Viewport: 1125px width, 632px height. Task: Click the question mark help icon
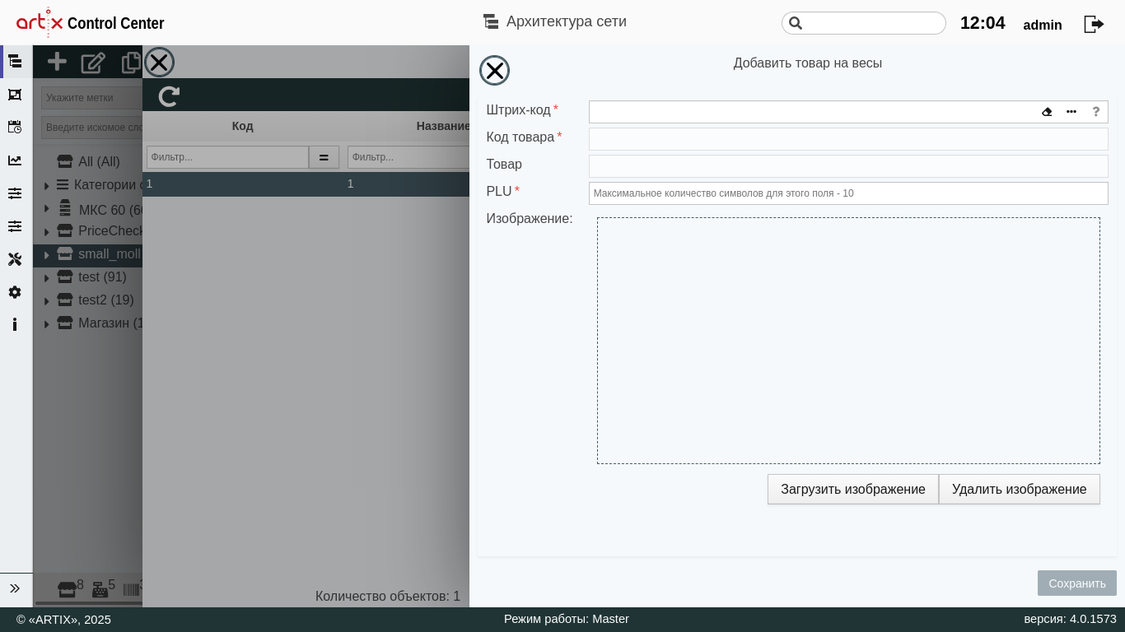pos(1096,112)
